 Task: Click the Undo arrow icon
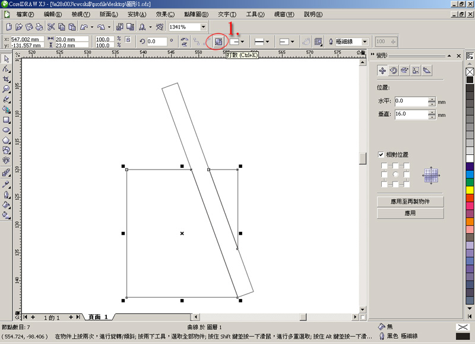[84, 27]
